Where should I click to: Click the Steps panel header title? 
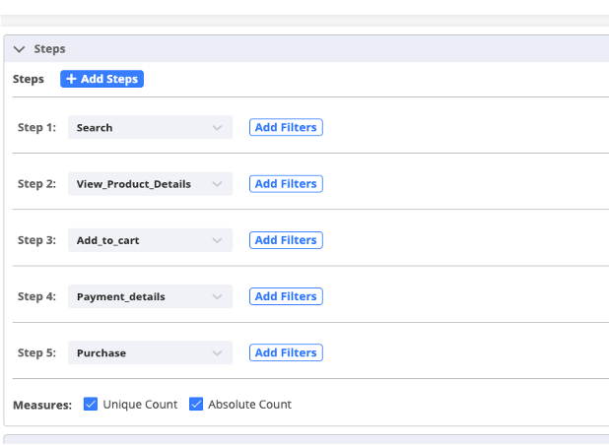pyautogui.click(x=49, y=48)
